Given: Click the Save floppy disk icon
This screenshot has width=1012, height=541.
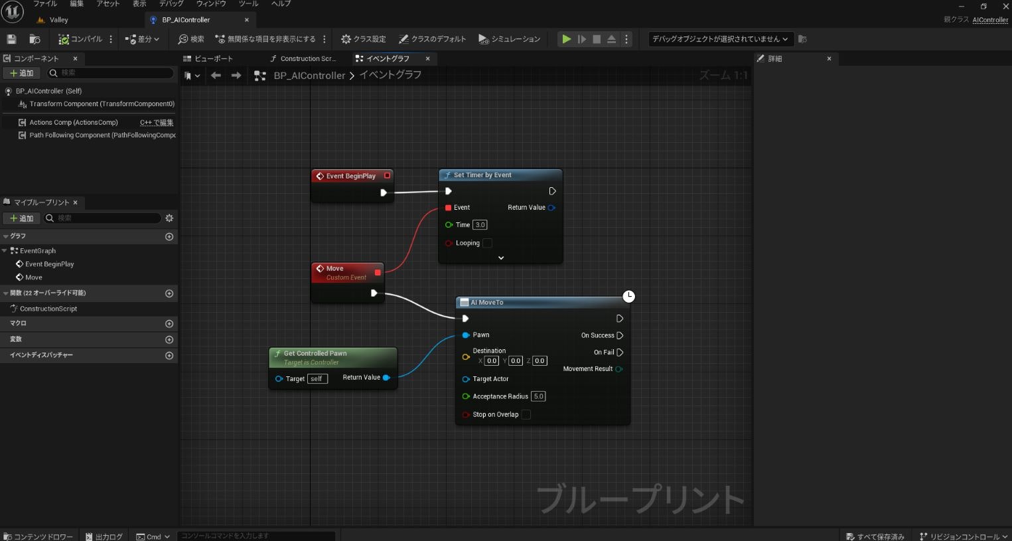Looking at the screenshot, I should click(11, 39).
